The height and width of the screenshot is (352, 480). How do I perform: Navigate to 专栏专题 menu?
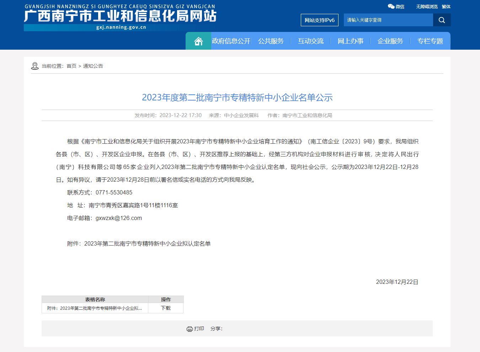tap(430, 41)
